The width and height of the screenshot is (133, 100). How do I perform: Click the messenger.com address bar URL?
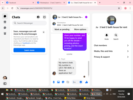click(x=36, y=8)
